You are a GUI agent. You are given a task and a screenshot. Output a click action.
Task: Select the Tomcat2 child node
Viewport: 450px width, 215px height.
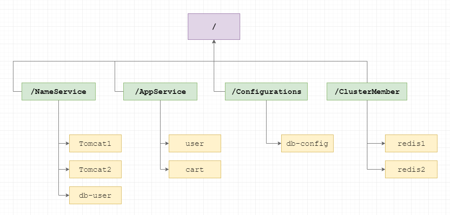95,169
